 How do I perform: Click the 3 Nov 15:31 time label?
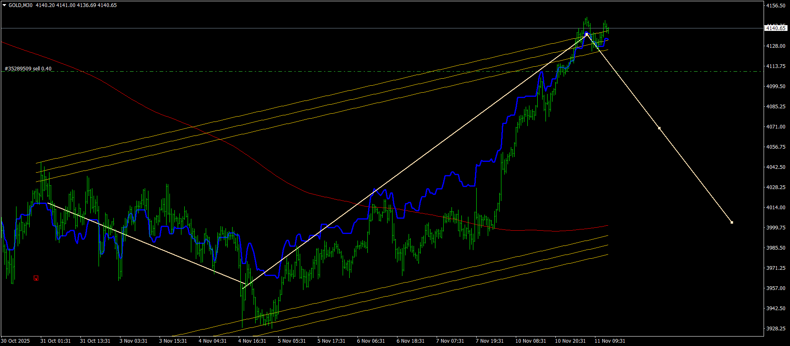click(x=173, y=341)
